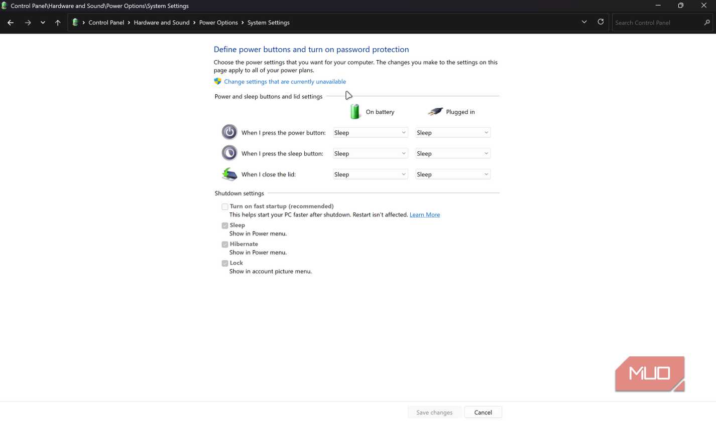The width and height of the screenshot is (716, 423).
Task: Enable Turn on fast startup checkbox
Action: click(225, 206)
